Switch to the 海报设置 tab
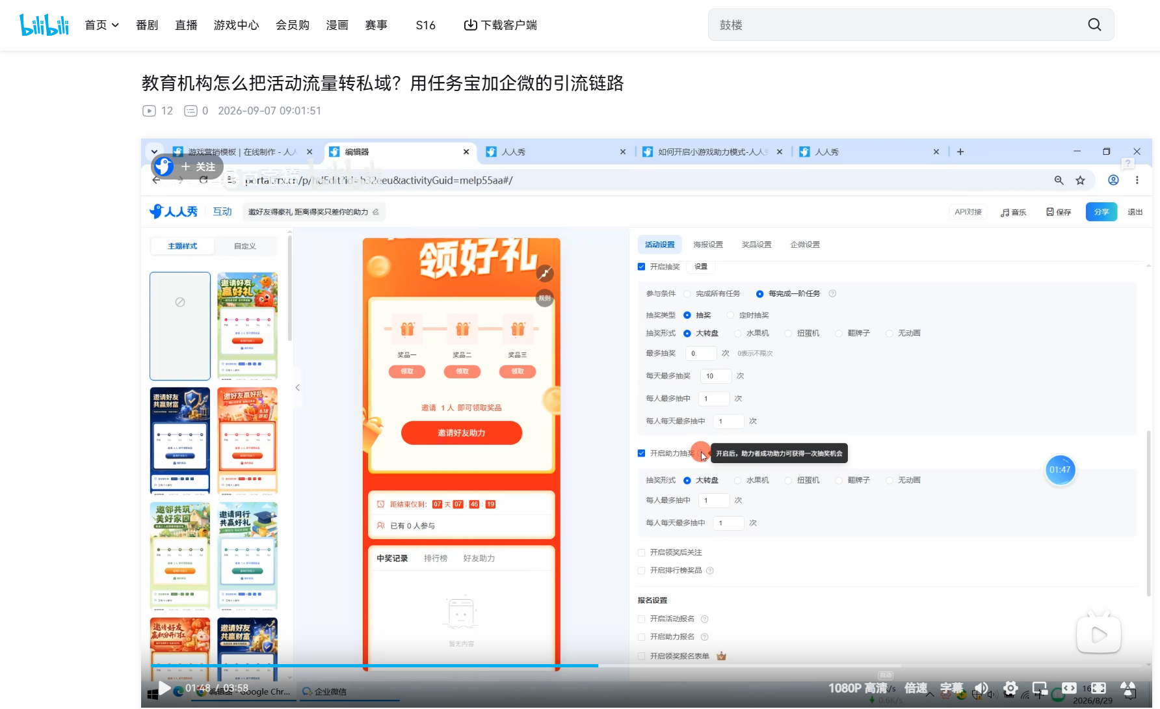The width and height of the screenshot is (1160, 709). 708,245
